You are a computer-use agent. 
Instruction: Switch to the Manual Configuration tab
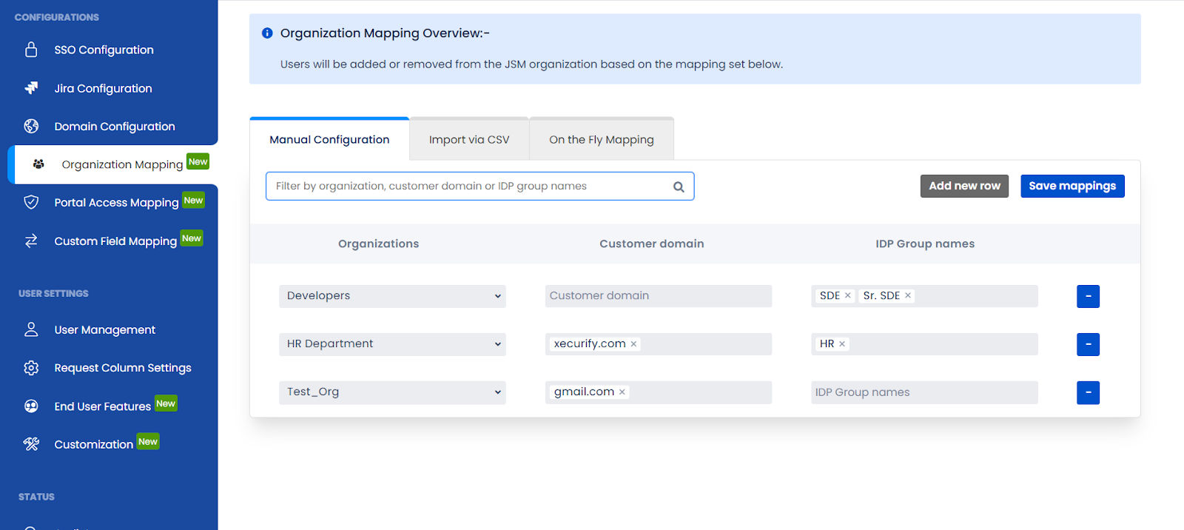click(x=329, y=139)
